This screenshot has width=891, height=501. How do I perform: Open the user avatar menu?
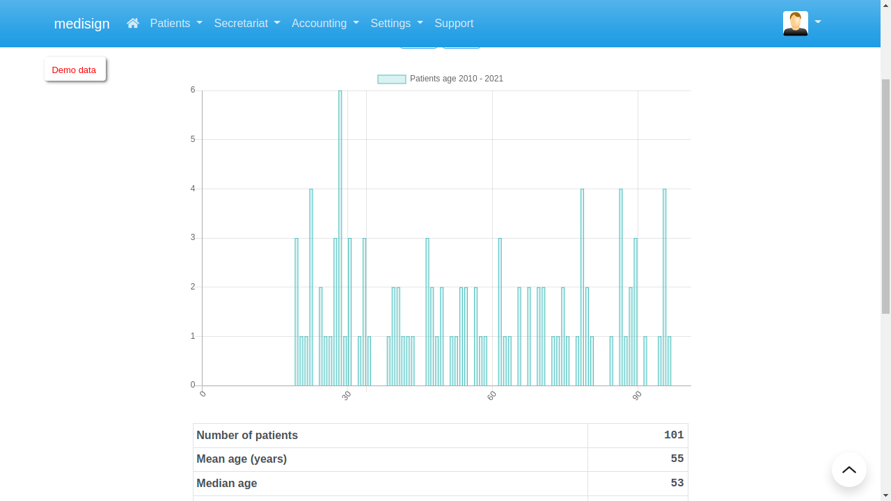point(796,23)
